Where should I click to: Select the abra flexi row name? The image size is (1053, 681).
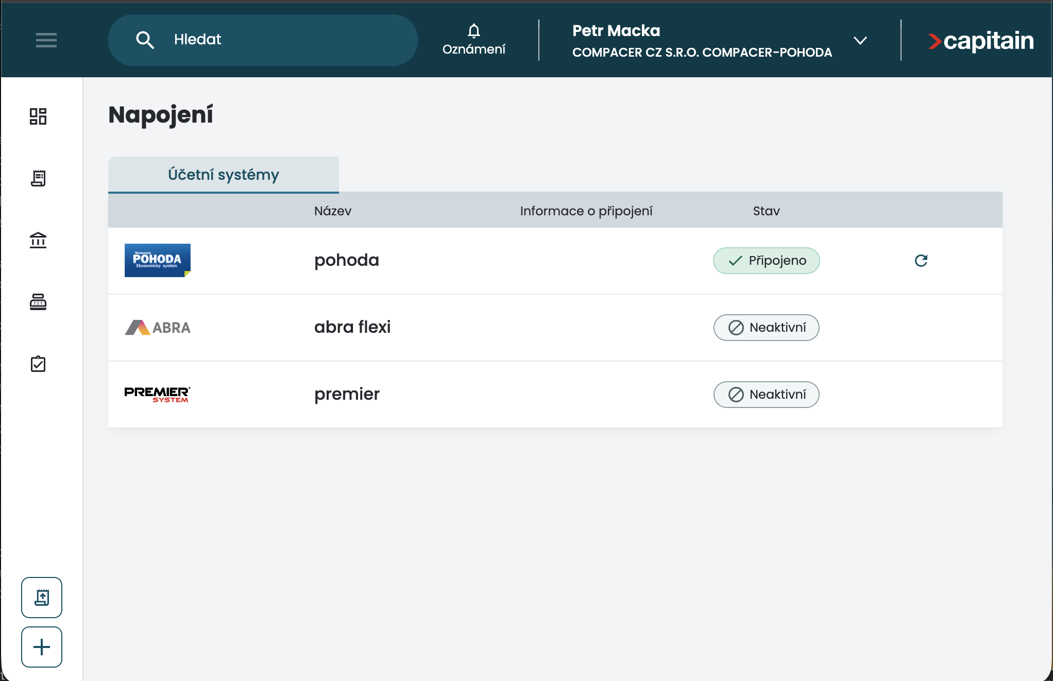pos(352,327)
